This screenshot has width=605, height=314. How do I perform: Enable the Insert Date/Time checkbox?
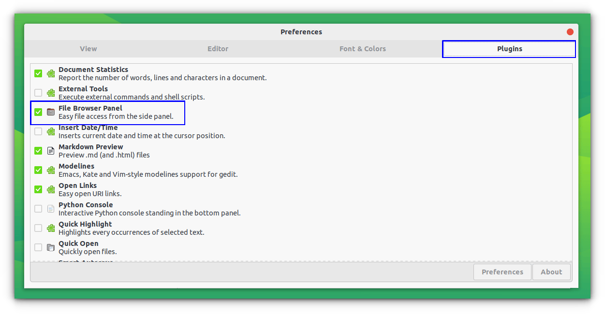pyautogui.click(x=38, y=131)
